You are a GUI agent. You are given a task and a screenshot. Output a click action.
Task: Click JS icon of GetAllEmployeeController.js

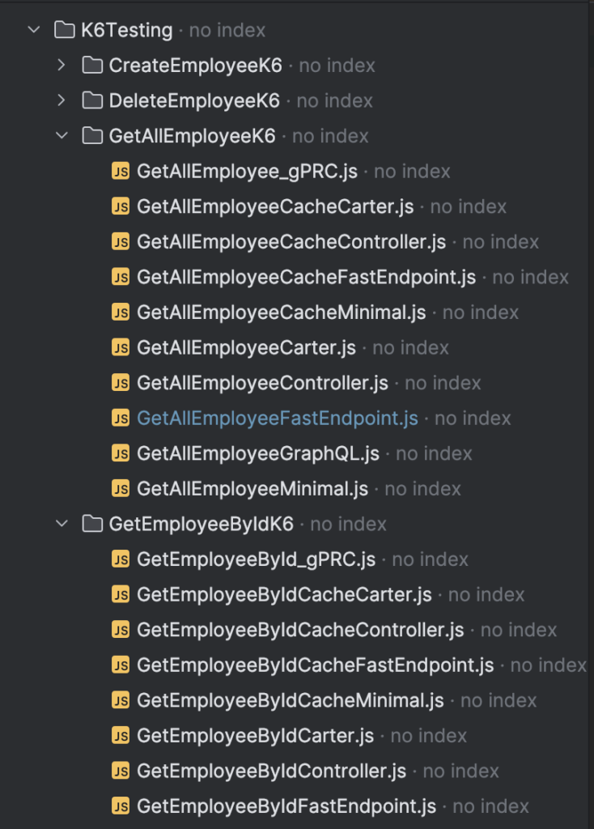pyautogui.click(x=121, y=383)
